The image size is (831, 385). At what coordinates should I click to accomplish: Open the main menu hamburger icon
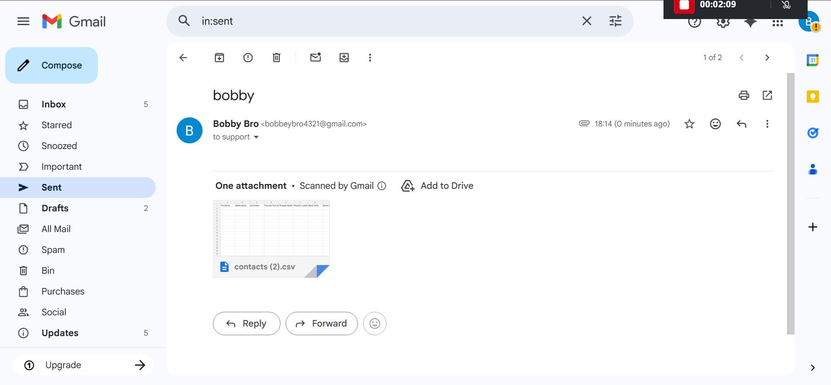(23, 21)
